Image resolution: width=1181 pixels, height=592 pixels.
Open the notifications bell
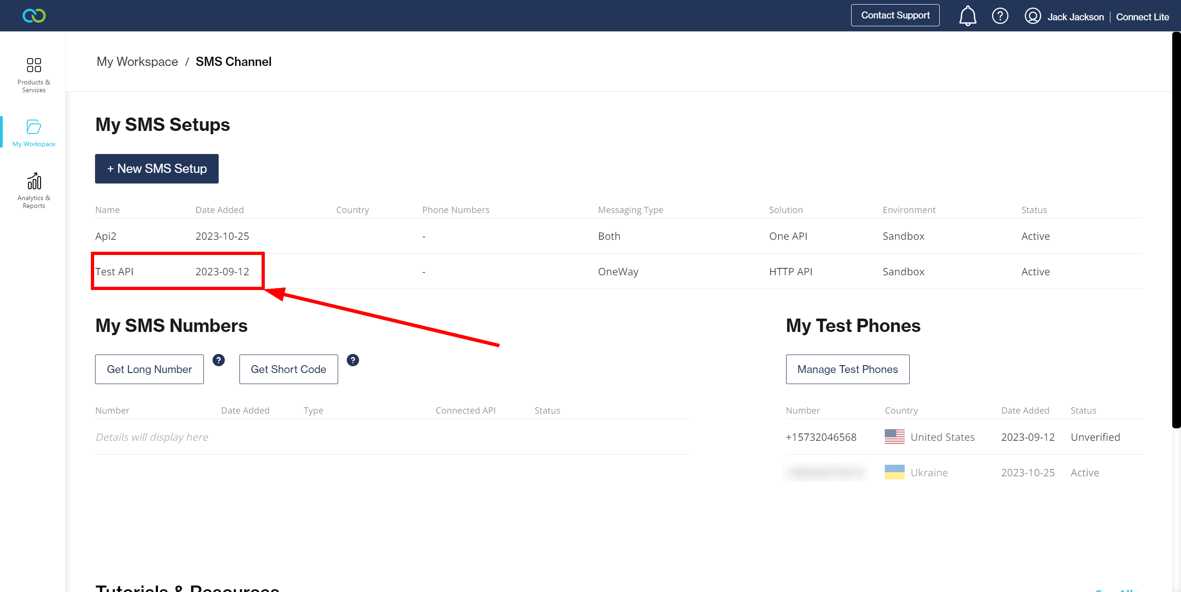click(x=967, y=16)
